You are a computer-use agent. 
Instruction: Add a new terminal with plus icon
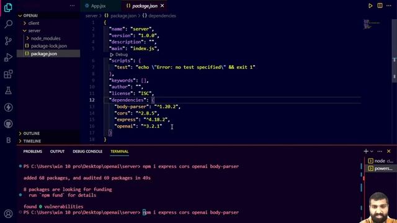point(366,151)
